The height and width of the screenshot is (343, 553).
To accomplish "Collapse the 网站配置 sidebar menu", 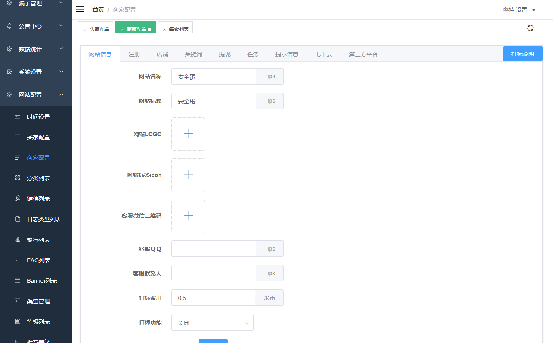I will point(36,95).
